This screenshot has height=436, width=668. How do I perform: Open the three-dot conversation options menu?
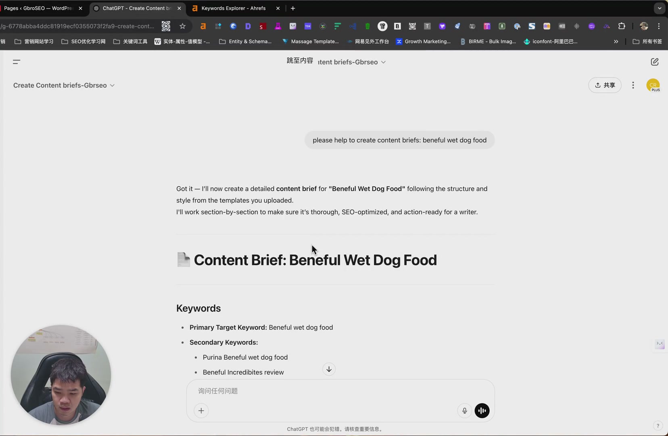[x=633, y=85]
